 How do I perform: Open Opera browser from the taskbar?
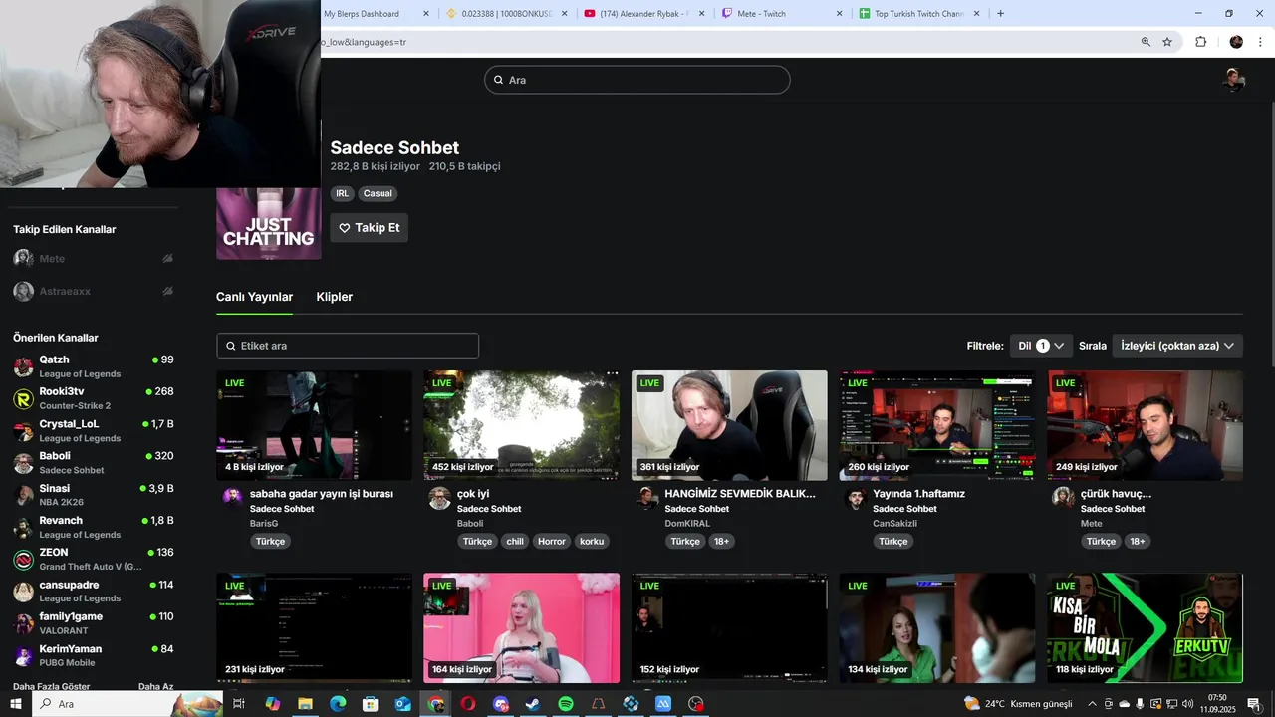tap(467, 704)
